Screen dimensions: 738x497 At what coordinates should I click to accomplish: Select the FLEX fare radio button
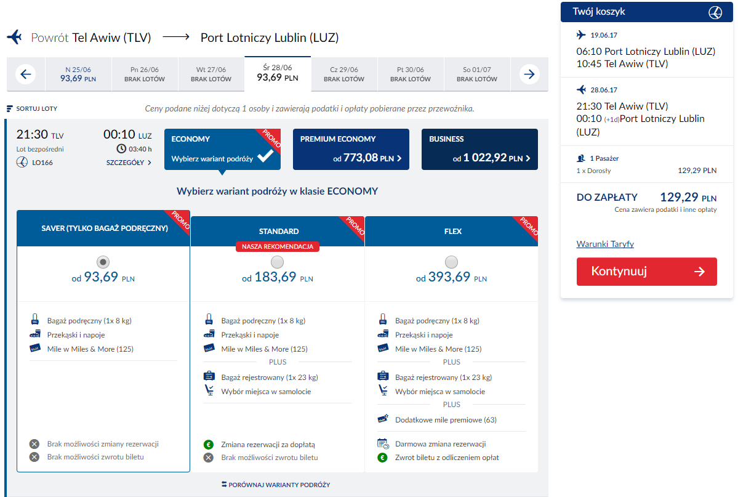[451, 262]
